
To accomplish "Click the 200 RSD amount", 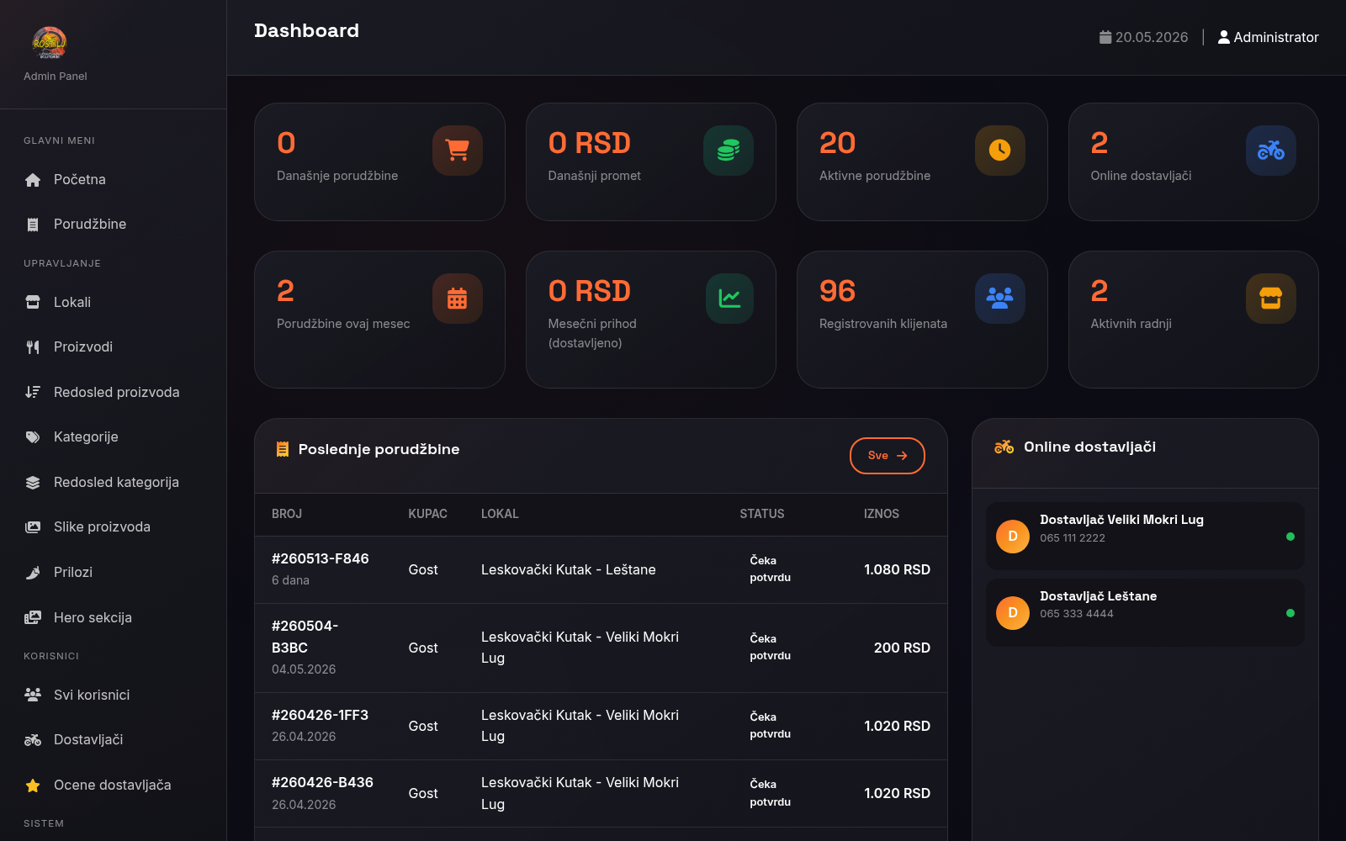I will point(902,648).
